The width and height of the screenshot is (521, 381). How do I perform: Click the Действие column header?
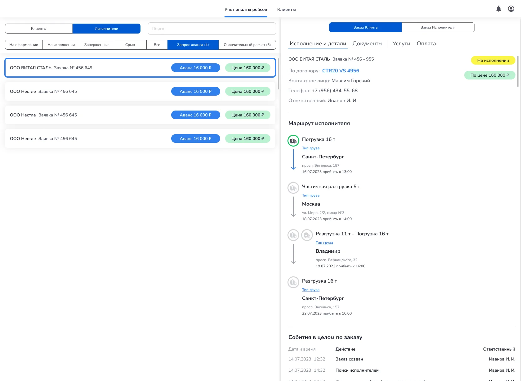pos(345,349)
